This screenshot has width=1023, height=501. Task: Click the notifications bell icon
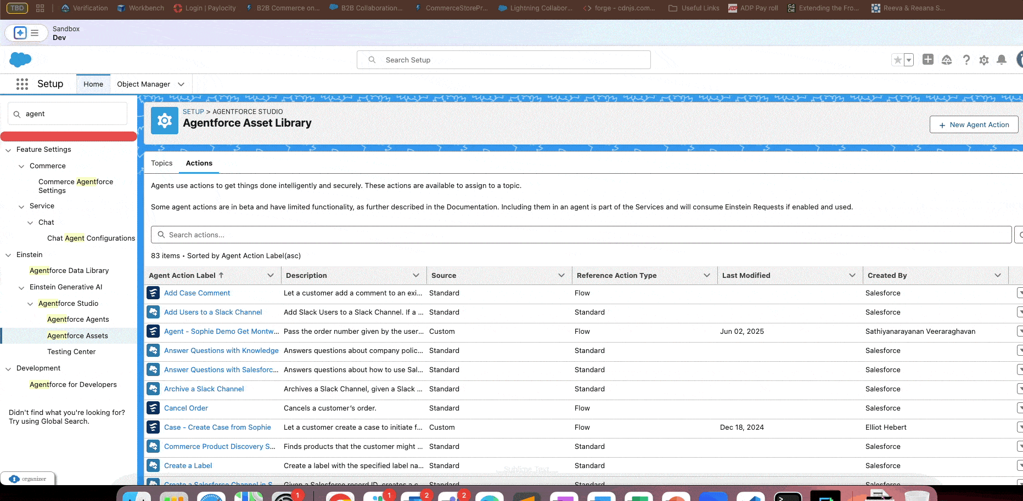tap(1002, 60)
